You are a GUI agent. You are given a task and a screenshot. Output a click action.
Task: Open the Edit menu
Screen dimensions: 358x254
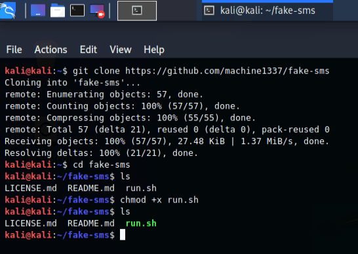[89, 50]
